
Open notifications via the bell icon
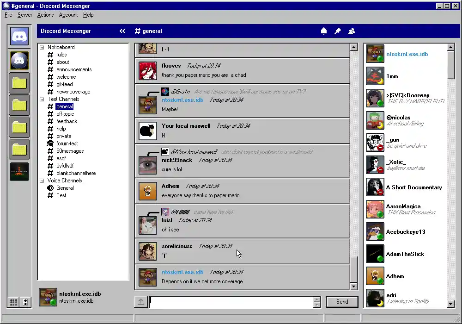click(x=324, y=31)
